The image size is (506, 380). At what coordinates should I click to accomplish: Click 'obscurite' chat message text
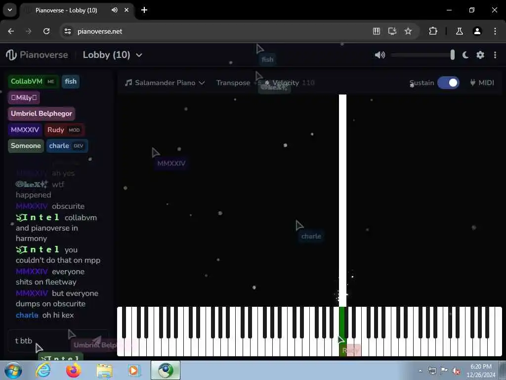(68, 206)
